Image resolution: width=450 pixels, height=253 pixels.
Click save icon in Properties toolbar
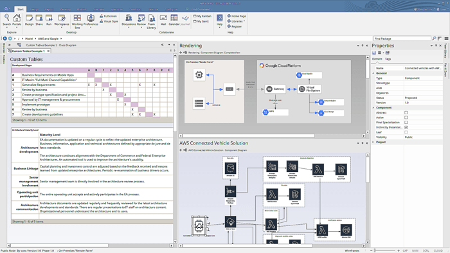[374, 53]
